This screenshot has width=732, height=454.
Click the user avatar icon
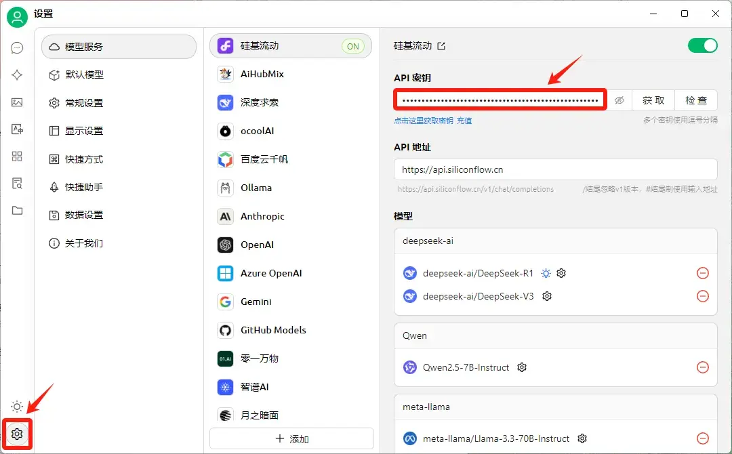(x=17, y=17)
